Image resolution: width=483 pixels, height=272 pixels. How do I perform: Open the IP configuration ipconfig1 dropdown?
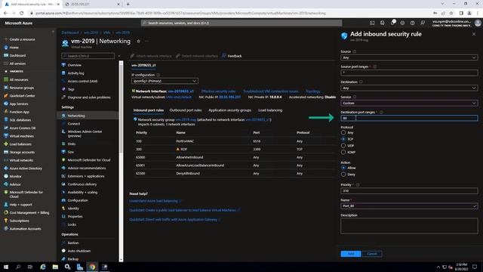(x=165, y=81)
